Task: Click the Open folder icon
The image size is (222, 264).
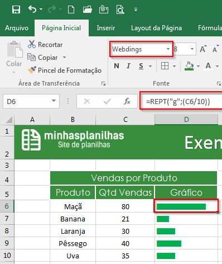Action: (88, 10)
